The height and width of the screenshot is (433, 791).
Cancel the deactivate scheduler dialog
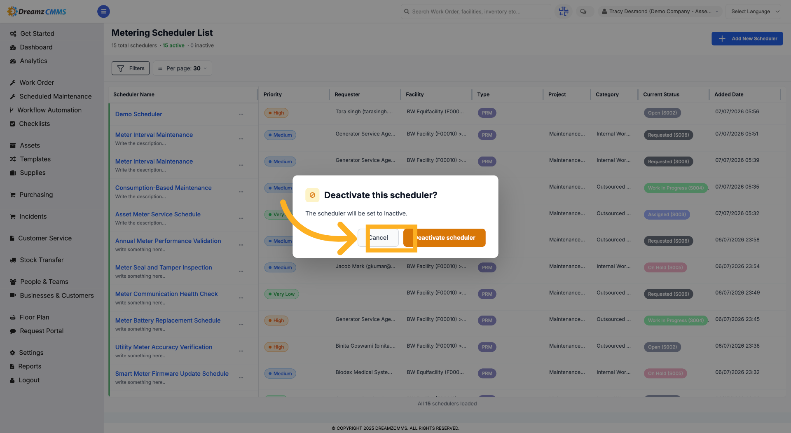[x=378, y=238]
